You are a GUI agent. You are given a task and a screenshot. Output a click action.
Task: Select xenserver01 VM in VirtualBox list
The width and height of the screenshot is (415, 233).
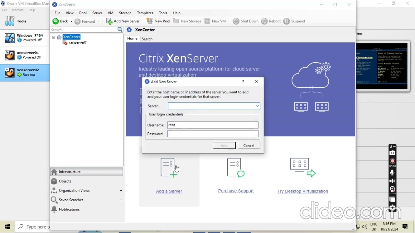[25, 55]
